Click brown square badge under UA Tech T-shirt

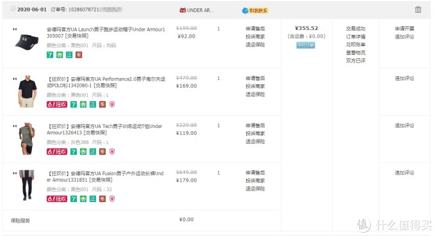(102, 152)
